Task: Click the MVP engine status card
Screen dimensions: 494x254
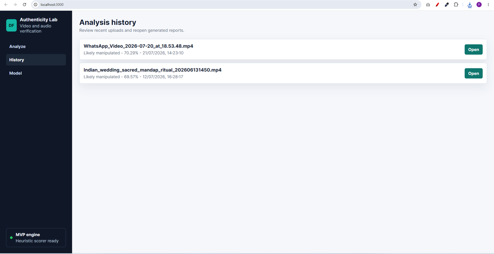Action: [x=36, y=238]
